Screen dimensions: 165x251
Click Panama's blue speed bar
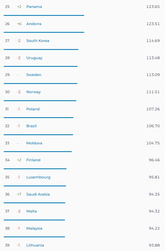tap(44, 15)
